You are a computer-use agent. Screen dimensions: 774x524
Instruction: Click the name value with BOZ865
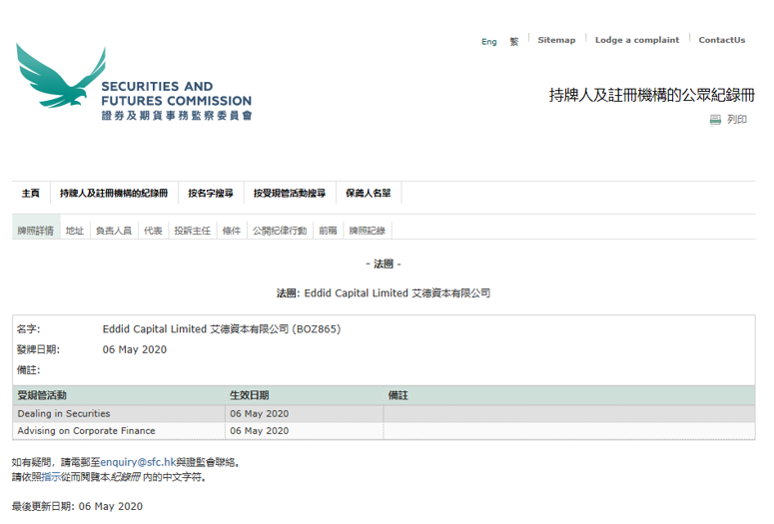pos(222,329)
